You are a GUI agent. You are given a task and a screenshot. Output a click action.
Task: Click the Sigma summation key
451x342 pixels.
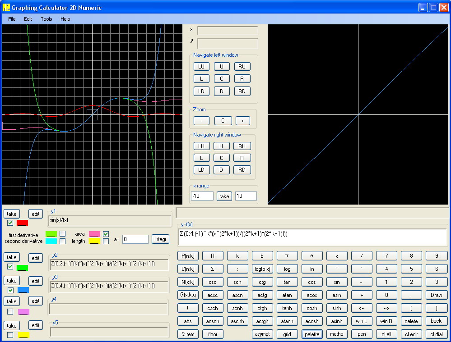[x=213, y=269]
